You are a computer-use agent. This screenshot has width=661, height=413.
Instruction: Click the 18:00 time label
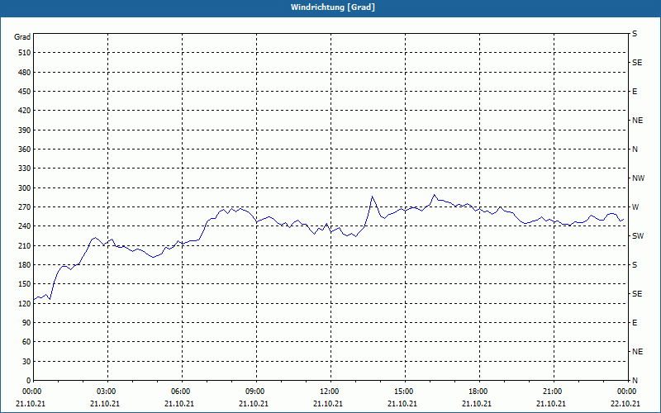[478, 392]
